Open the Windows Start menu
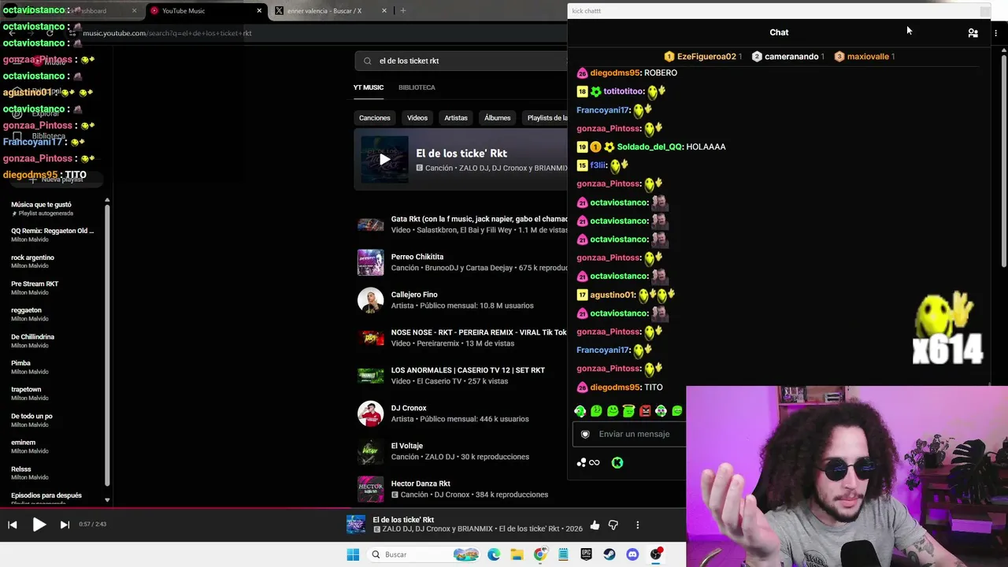Screen dimensions: 1008x567 pyautogui.click(x=353, y=554)
